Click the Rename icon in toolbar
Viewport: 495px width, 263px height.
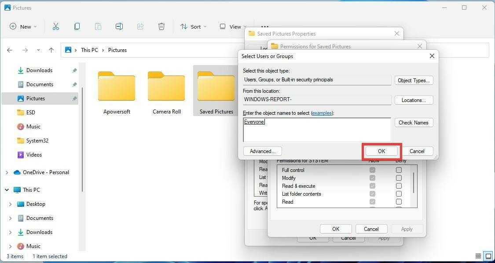pos(119,26)
